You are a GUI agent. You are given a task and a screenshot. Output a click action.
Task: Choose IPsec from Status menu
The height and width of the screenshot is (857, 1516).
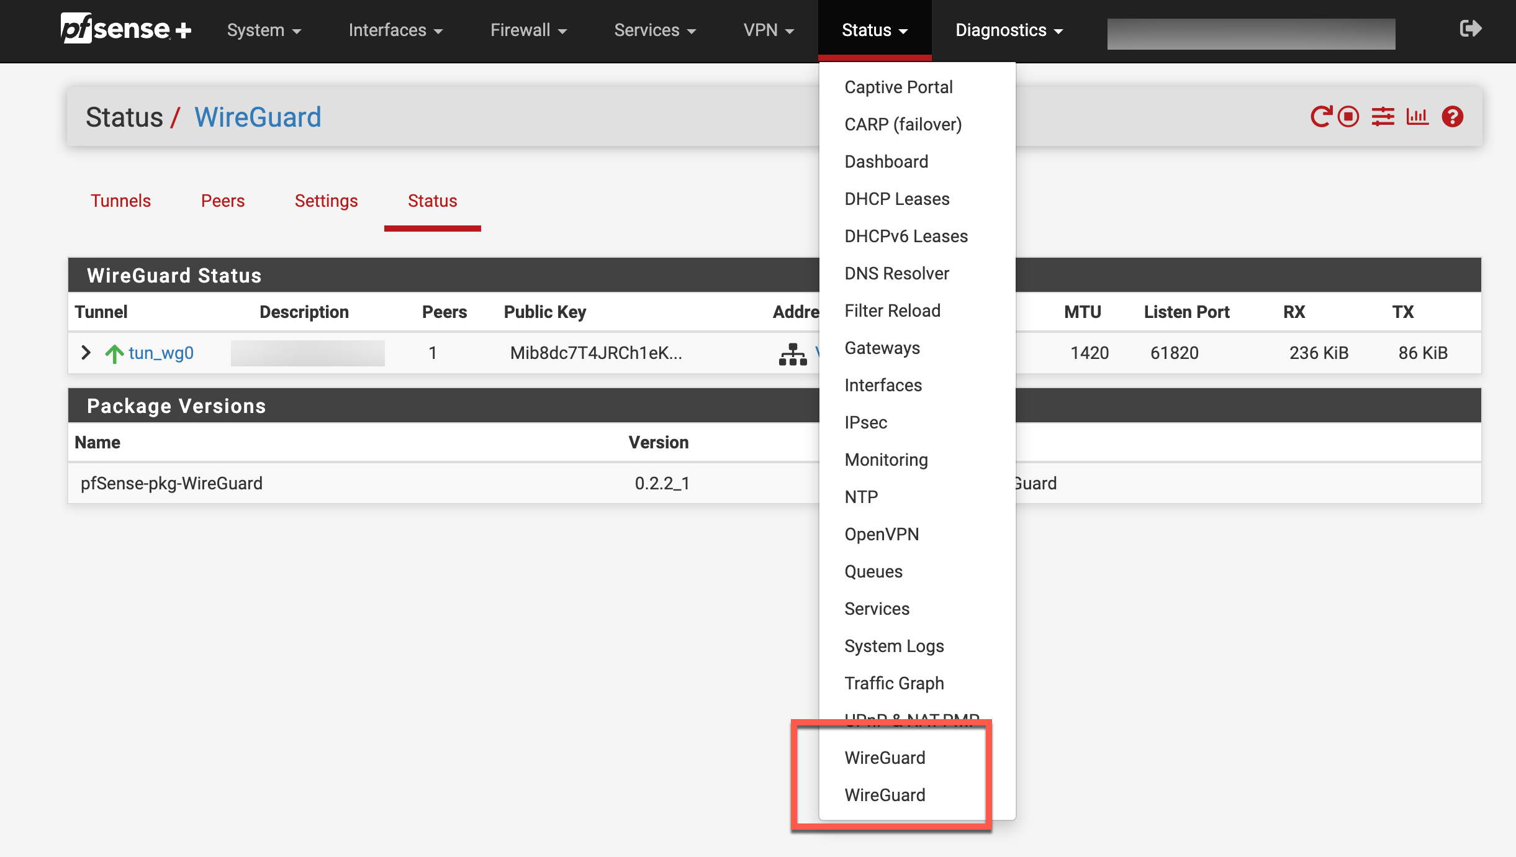917,422
